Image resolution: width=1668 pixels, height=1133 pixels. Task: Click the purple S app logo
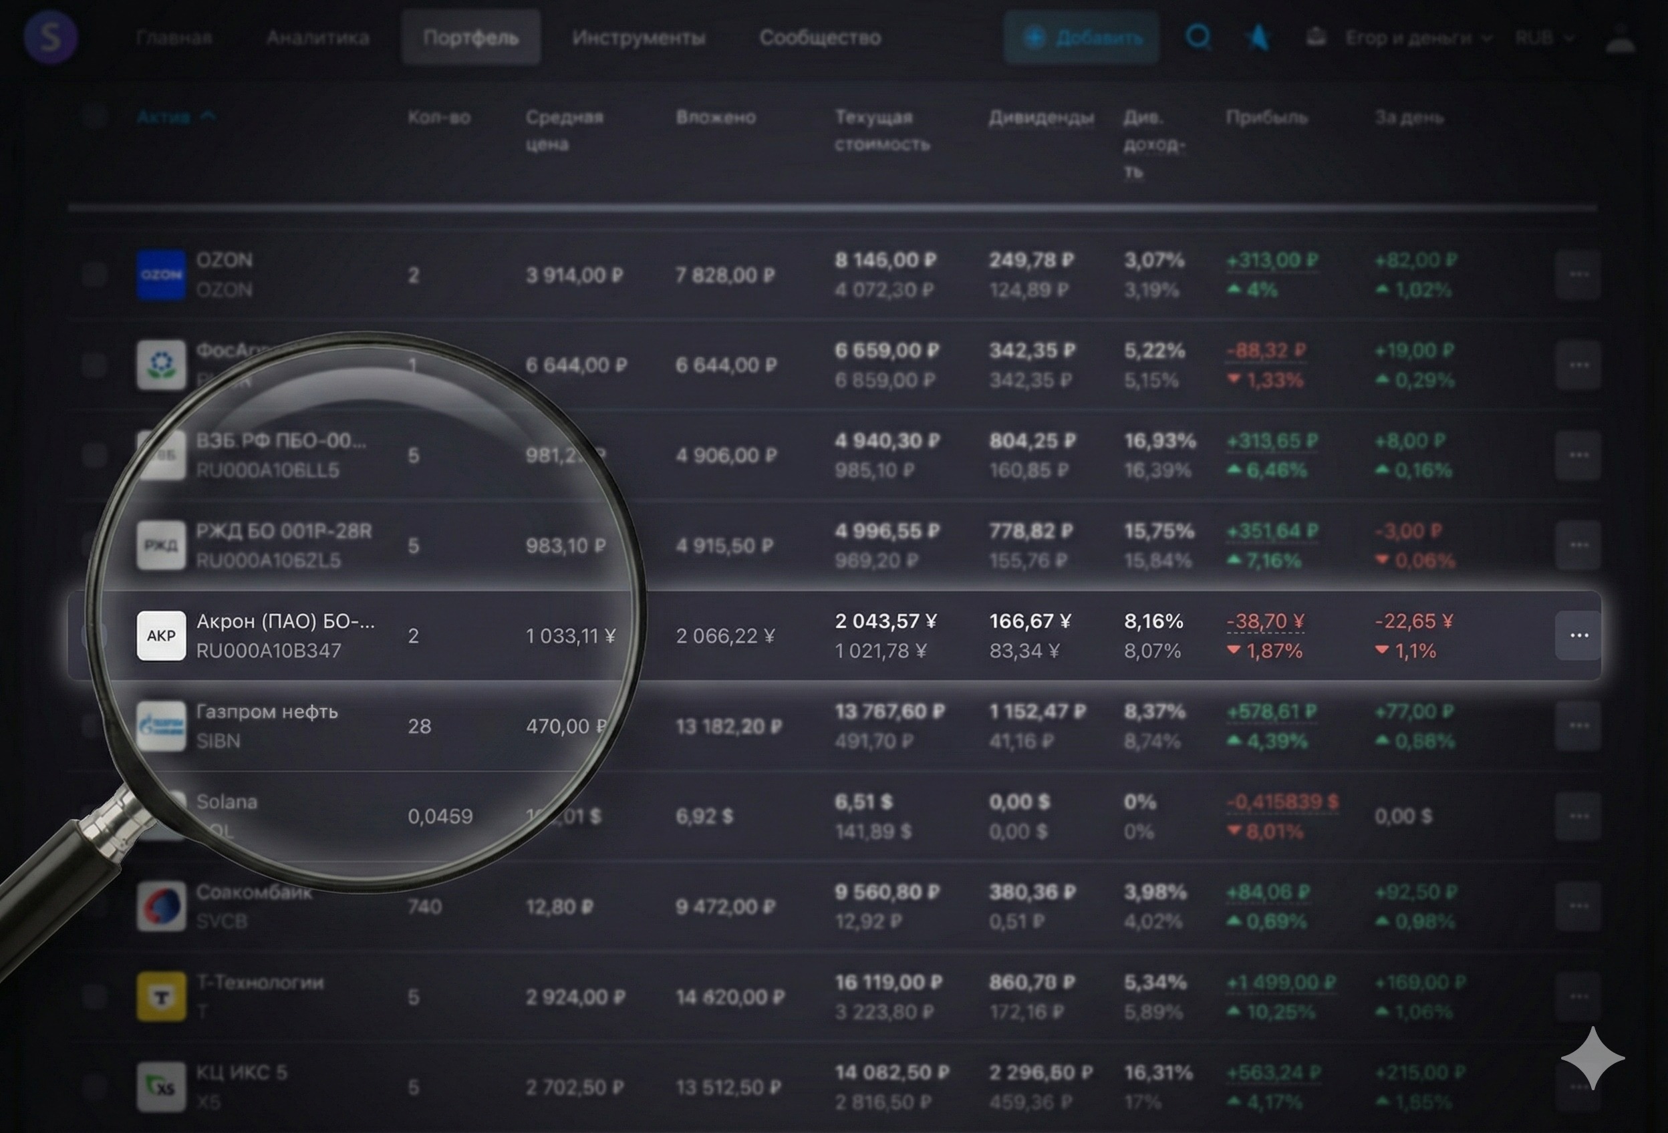click(50, 37)
